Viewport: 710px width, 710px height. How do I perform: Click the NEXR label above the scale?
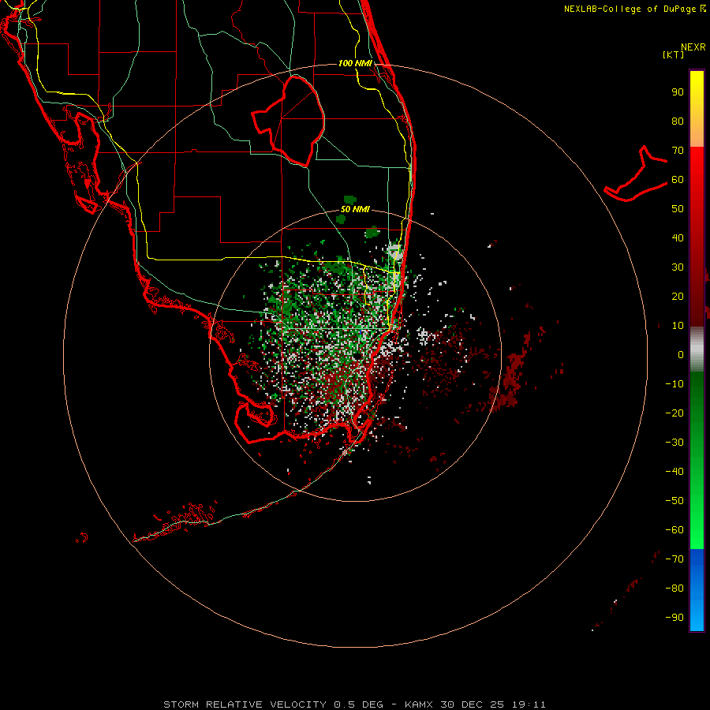click(693, 47)
